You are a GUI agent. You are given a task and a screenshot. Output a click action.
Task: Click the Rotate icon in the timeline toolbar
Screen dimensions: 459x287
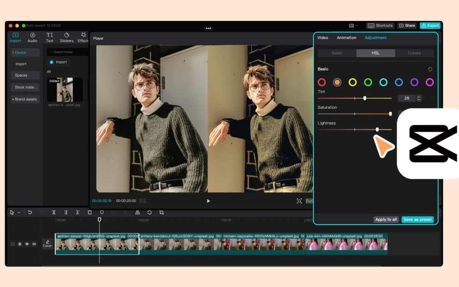click(150, 212)
